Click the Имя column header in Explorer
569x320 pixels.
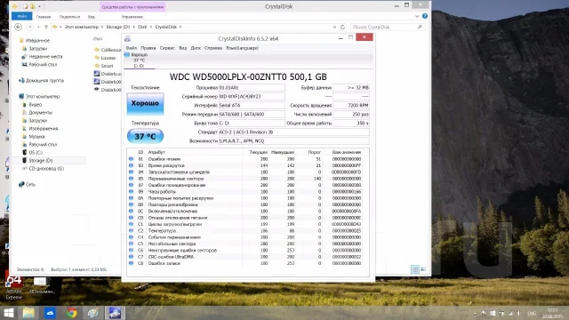pos(98,38)
